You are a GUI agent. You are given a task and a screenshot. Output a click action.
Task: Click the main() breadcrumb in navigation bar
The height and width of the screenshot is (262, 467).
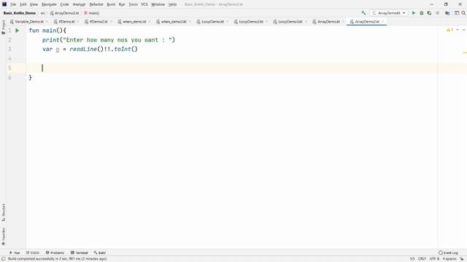pos(92,13)
